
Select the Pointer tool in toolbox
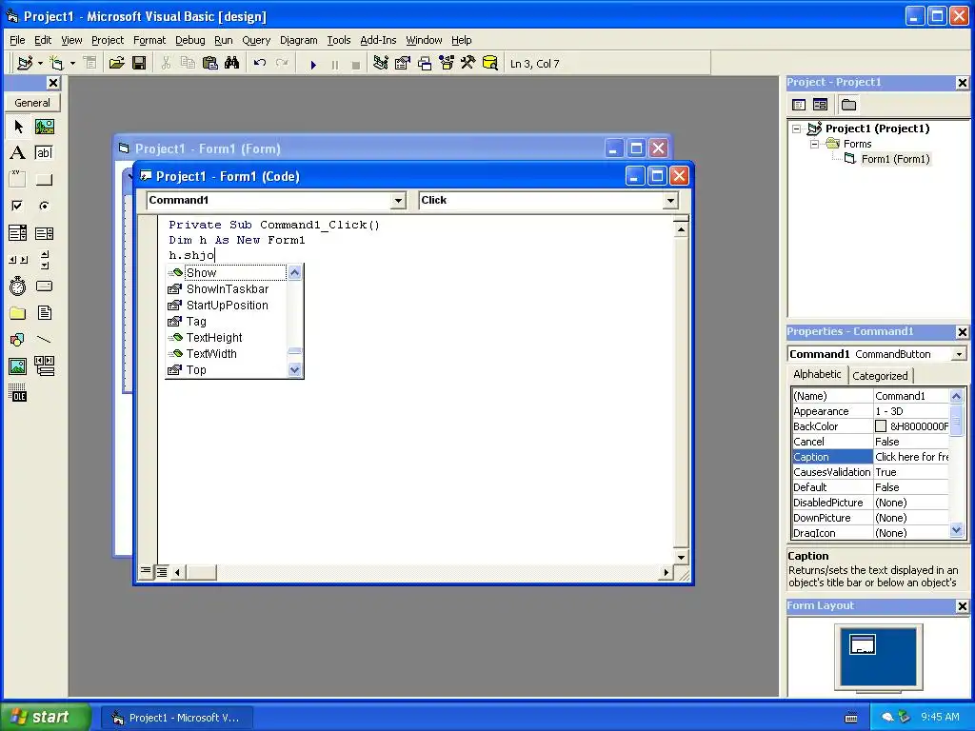pos(18,127)
